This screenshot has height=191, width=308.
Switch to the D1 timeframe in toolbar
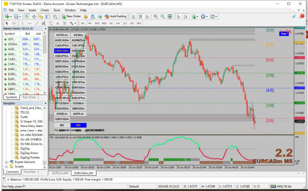tap(125, 23)
